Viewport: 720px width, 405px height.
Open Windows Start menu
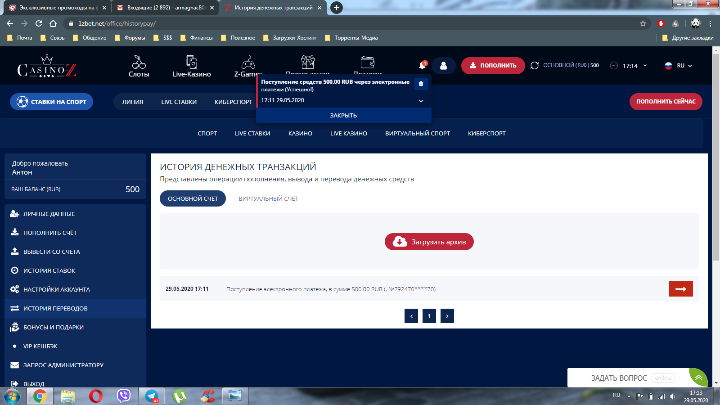click(x=12, y=396)
